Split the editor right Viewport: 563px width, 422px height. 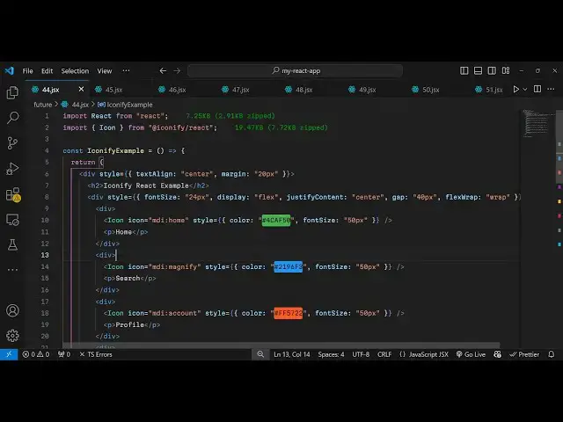pyautogui.click(x=537, y=89)
